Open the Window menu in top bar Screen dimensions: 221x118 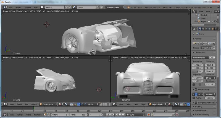(28, 7)
